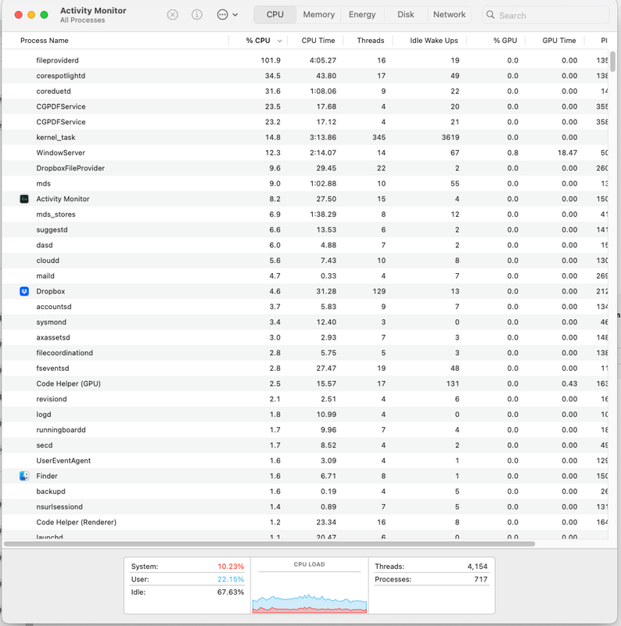621x626 pixels.
Task: Switch to the CPU tab
Action: 275,14
